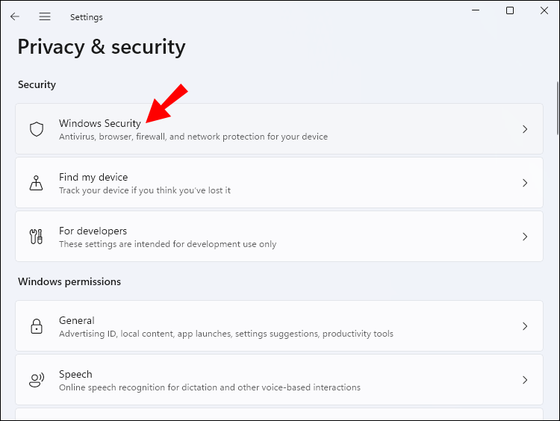Minimize the Settings window

click(476, 10)
